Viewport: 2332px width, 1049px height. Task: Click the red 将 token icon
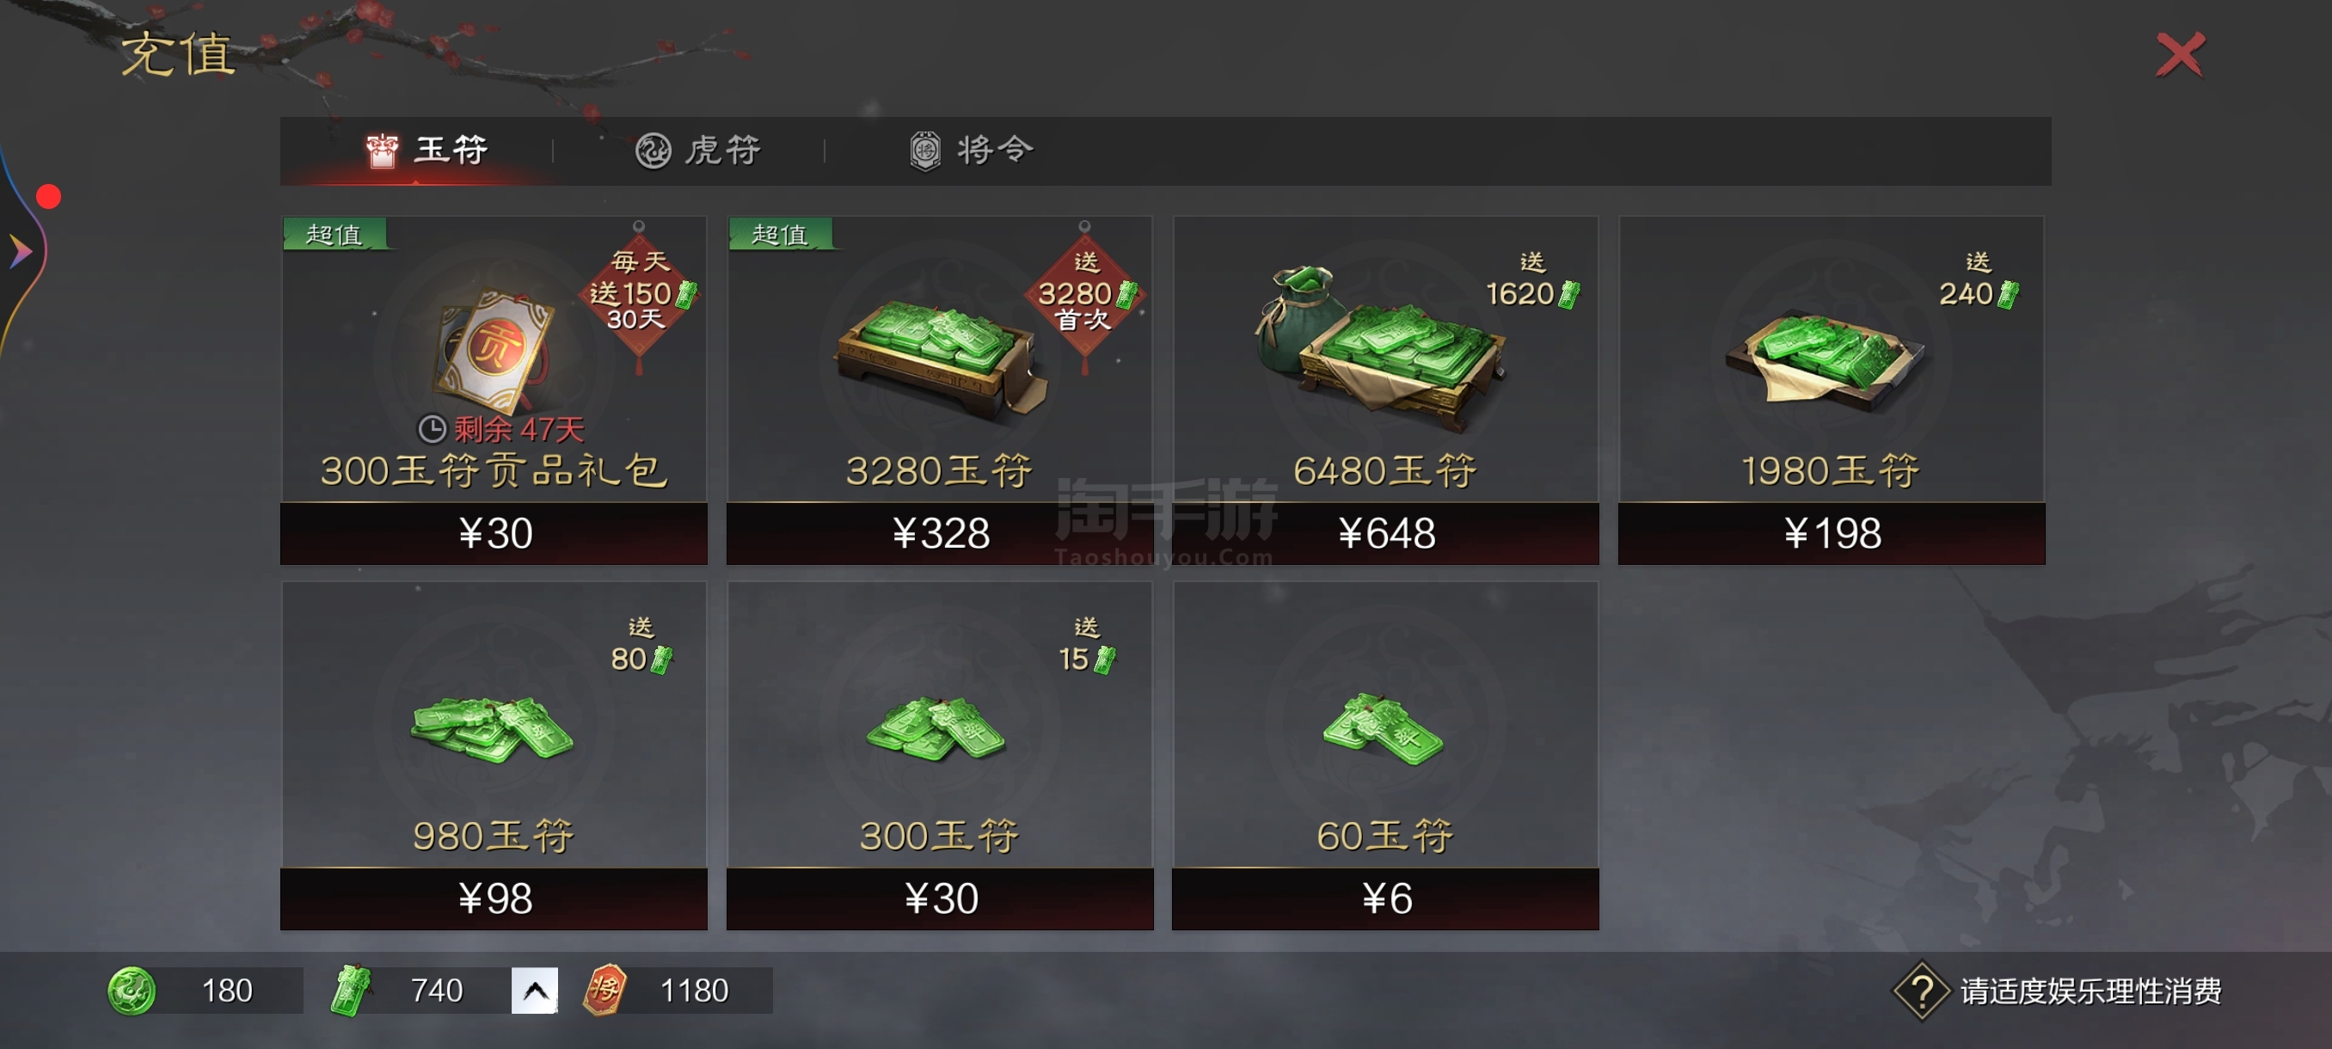(605, 991)
